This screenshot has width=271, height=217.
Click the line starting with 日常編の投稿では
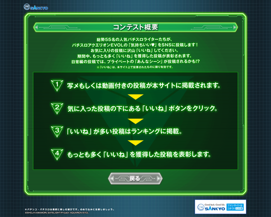point(135,61)
